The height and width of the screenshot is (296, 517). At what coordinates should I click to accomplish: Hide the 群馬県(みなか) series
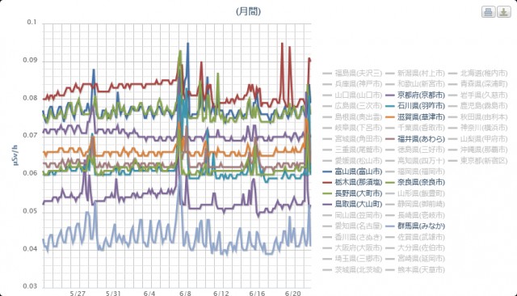point(415,226)
